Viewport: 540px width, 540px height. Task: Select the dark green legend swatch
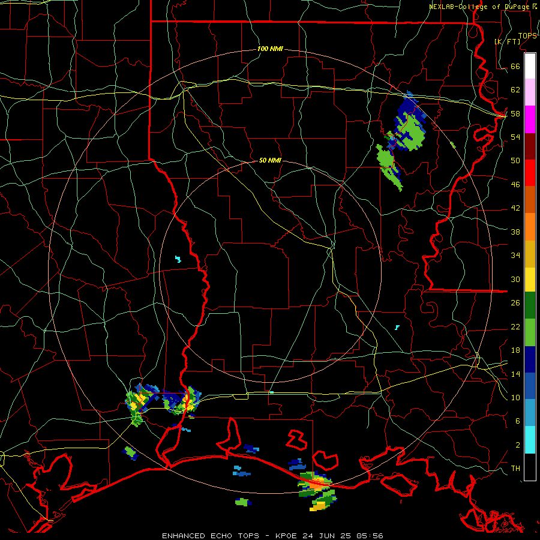click(530, 305)
